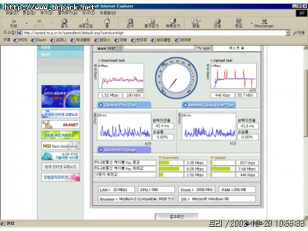Screen dimensions: 308x231
Task: Open the 세이클럽 link in Links bar
Action: 161,40
